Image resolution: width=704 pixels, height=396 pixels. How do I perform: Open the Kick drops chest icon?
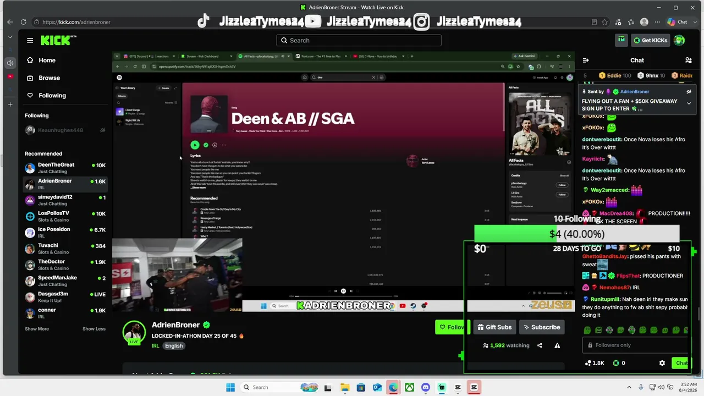point(621,40)
